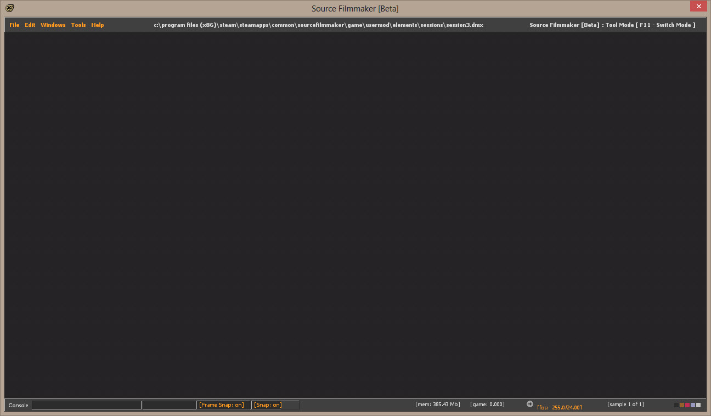The width and height of the screenshot is (711, 416).
Task: Click the Source Filmmaker logo icon in title bar
Action: [x=10, y=8]
